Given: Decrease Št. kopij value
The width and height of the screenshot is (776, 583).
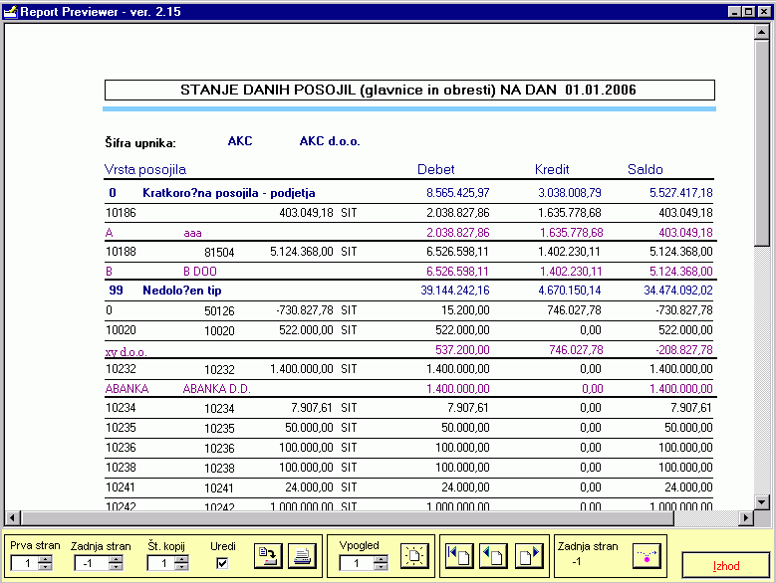Looking at the screenshot, I should coord(181,567).
